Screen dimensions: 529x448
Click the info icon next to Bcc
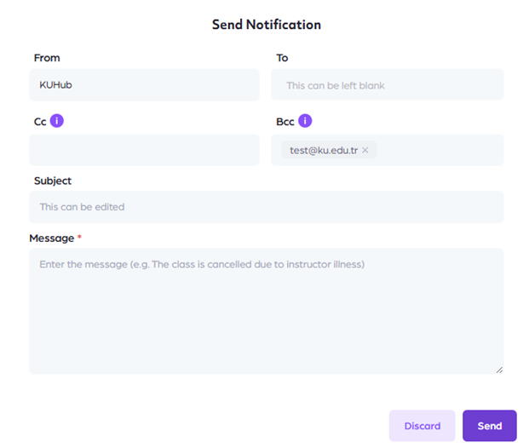click(x=305, y=121)
